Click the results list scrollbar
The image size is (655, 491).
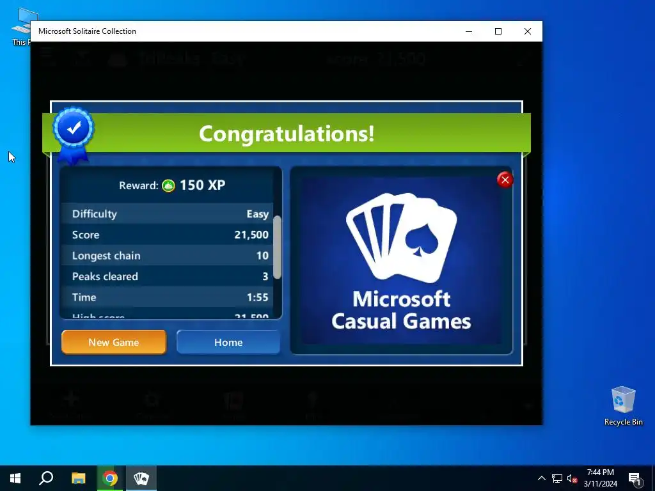[277, 247]
